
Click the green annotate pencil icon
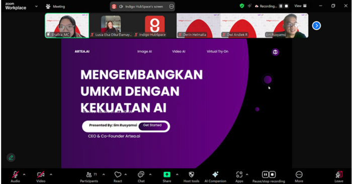click(11, 157)
